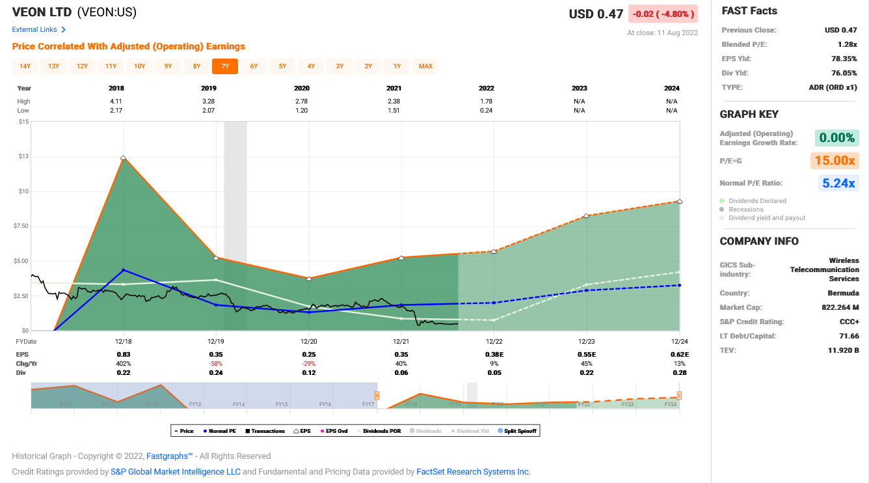Select the 9Y time range tab
This screenshot has height=483, width=869.
(168, 66)
